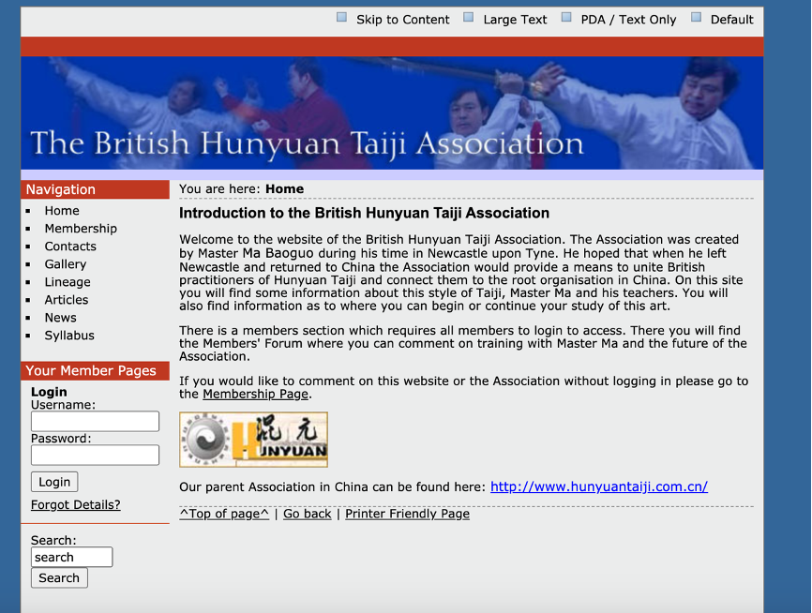Click the Home breadcrumb text

pyautogui.click(x=284, y=189)
